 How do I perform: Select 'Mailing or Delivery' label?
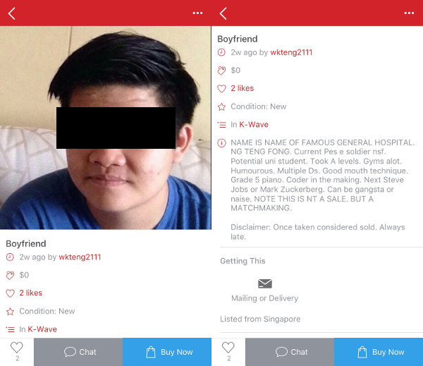click(264, 298)
